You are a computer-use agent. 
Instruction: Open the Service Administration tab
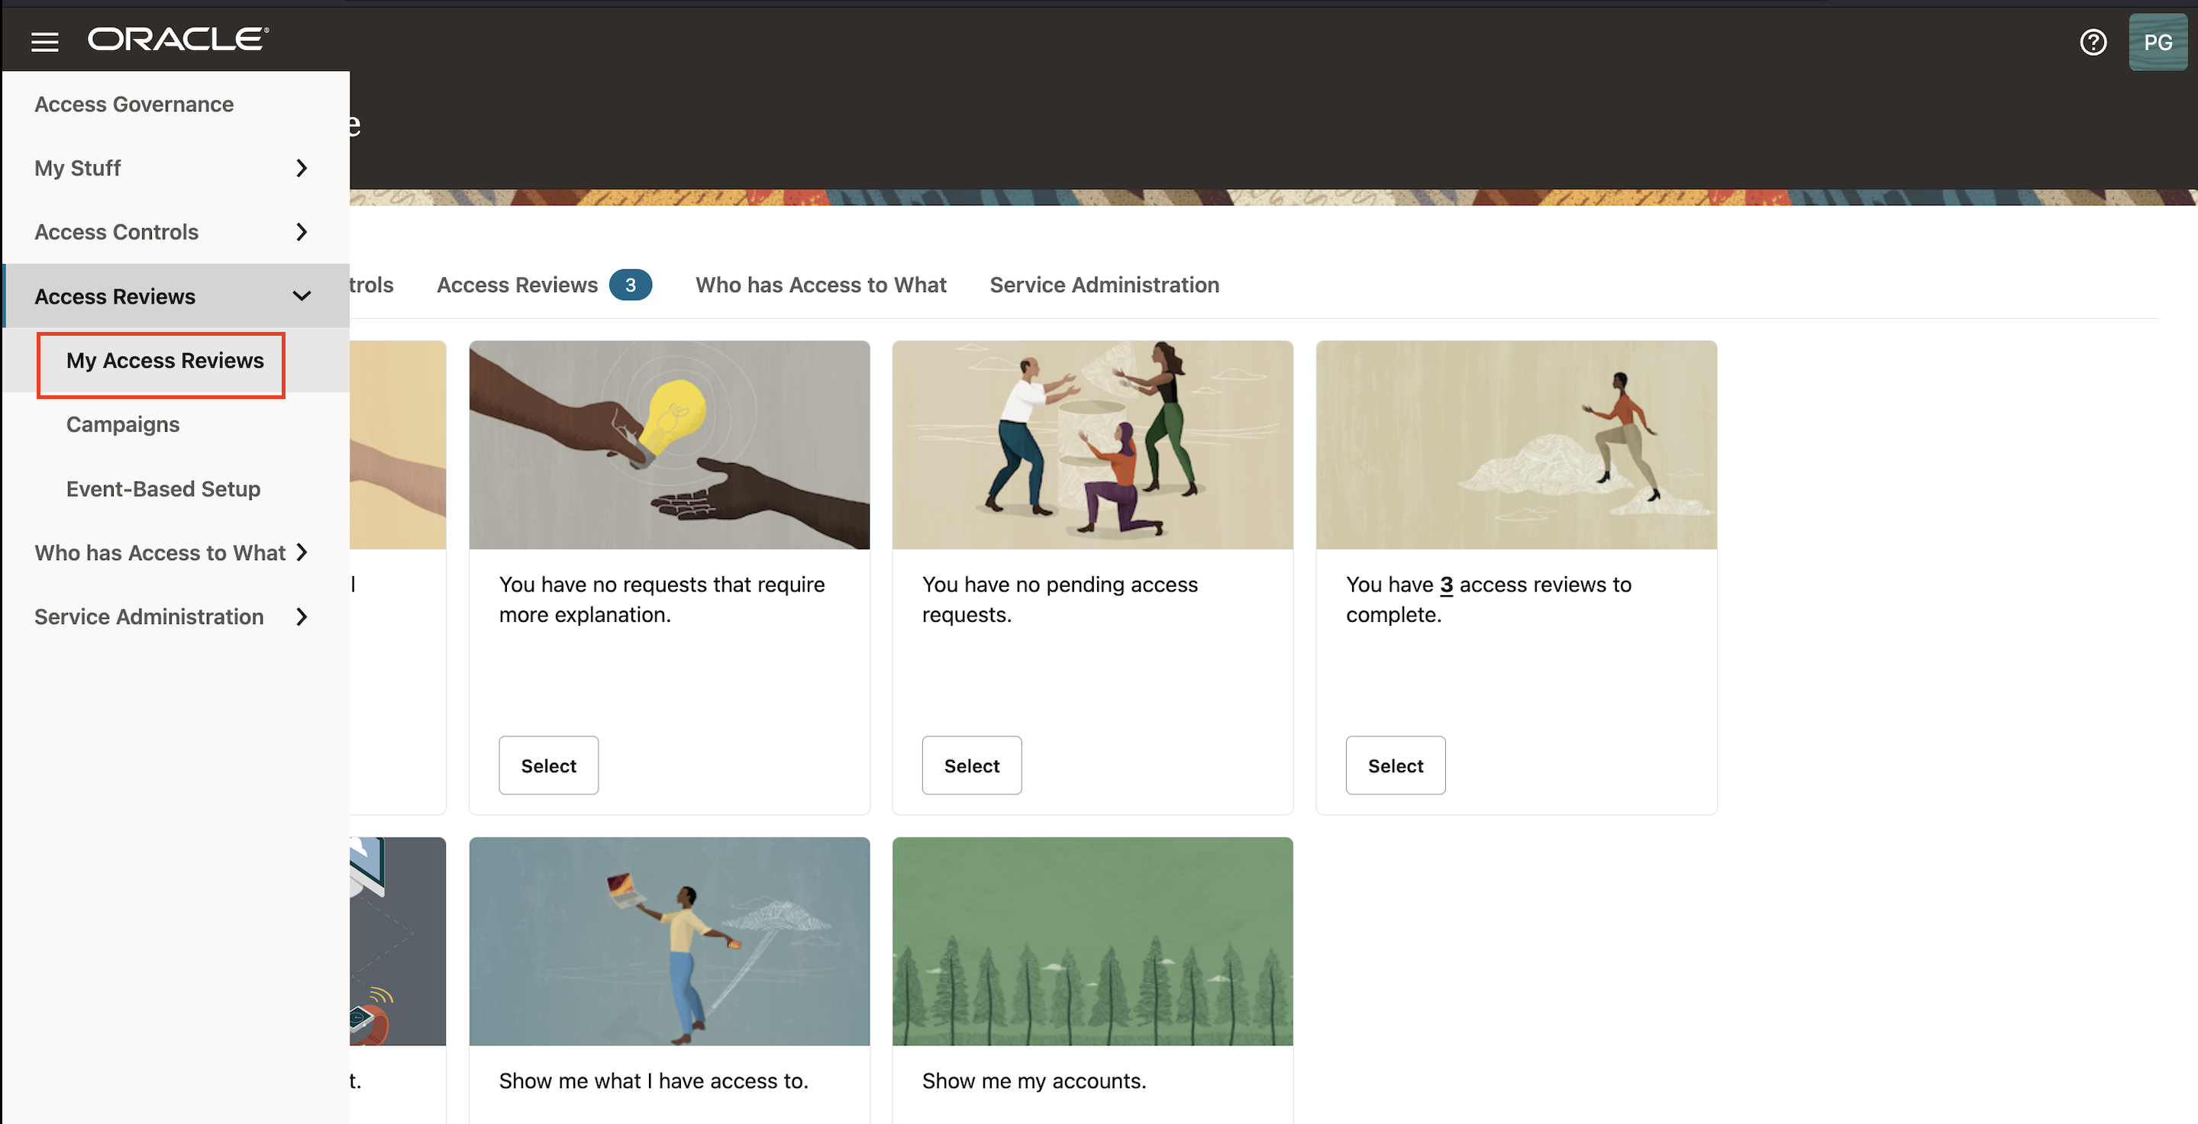(x=1103, y=285)
